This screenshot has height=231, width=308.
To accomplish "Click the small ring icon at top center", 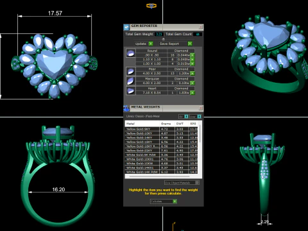I will tap(151, 6).
